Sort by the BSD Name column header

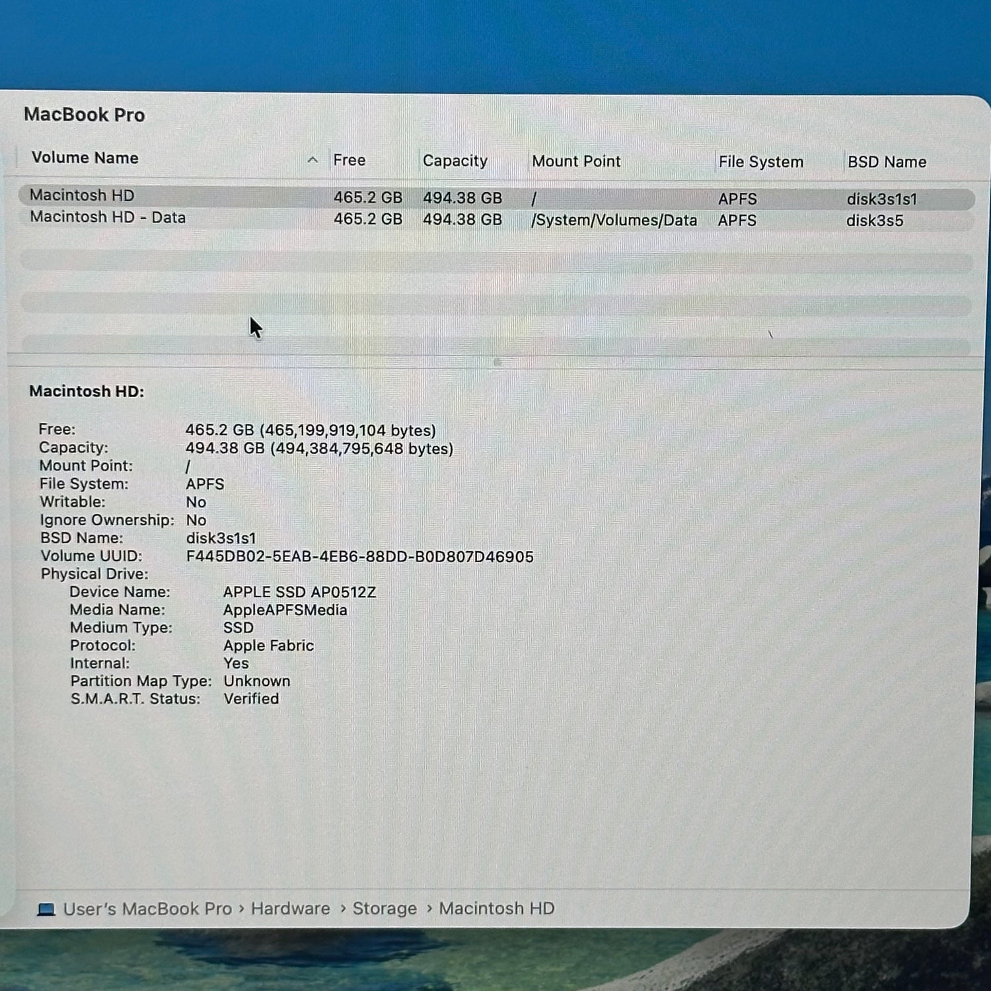click(887, 162)
